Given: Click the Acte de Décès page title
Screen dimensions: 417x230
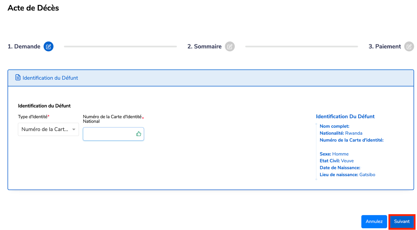Looking at the screenshot, I should click(33, 8).
